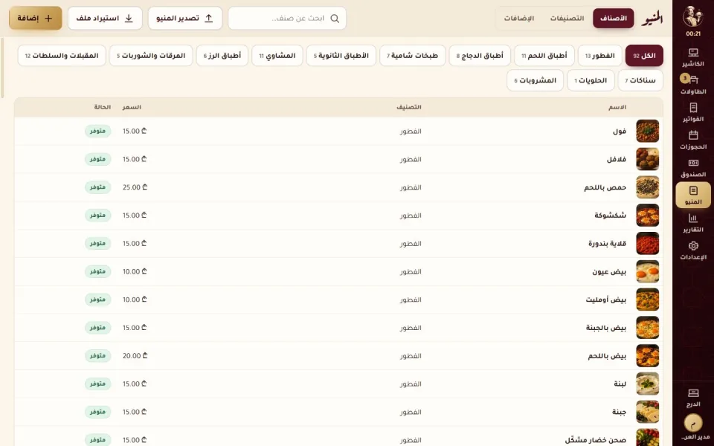Click the chef logo avatar at sidebar top

pyautogui.click(x=693, y=16)
